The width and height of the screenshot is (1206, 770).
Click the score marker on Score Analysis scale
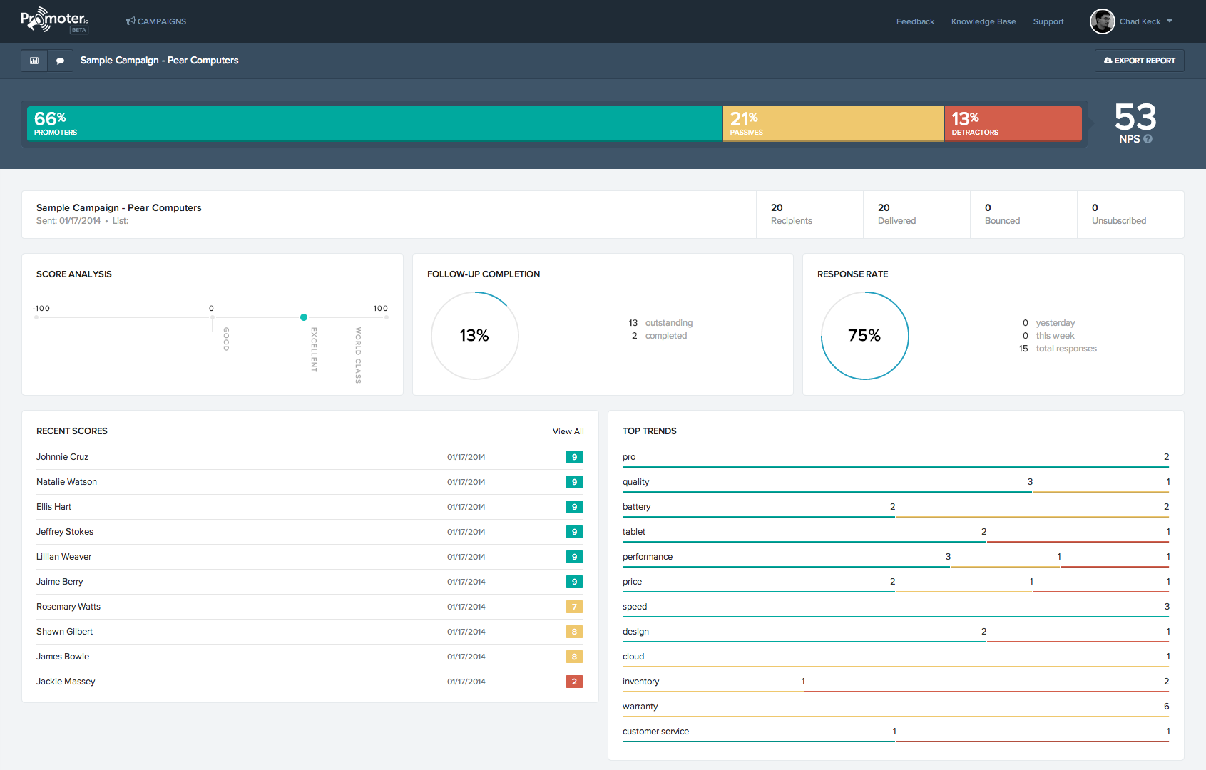[x=304, y=317]
